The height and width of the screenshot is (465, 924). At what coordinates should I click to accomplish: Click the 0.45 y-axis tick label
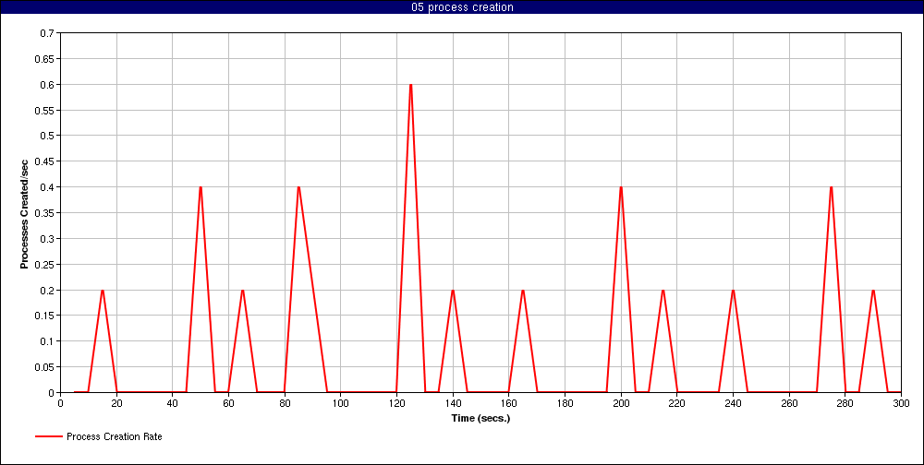[44, 161]
